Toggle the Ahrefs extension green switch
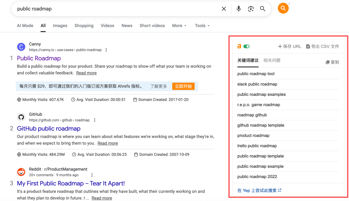Screen dimensions: 349x201 point(247,46)
